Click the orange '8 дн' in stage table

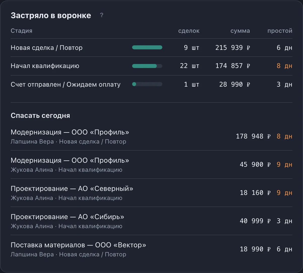click(x=284, y=66)
